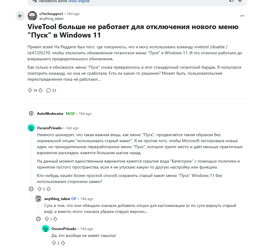Image resolution: width=254 pixels, height=251 pixels.
Task: Open the r/techsupport subreddit link
Action: tap(51, 14)
